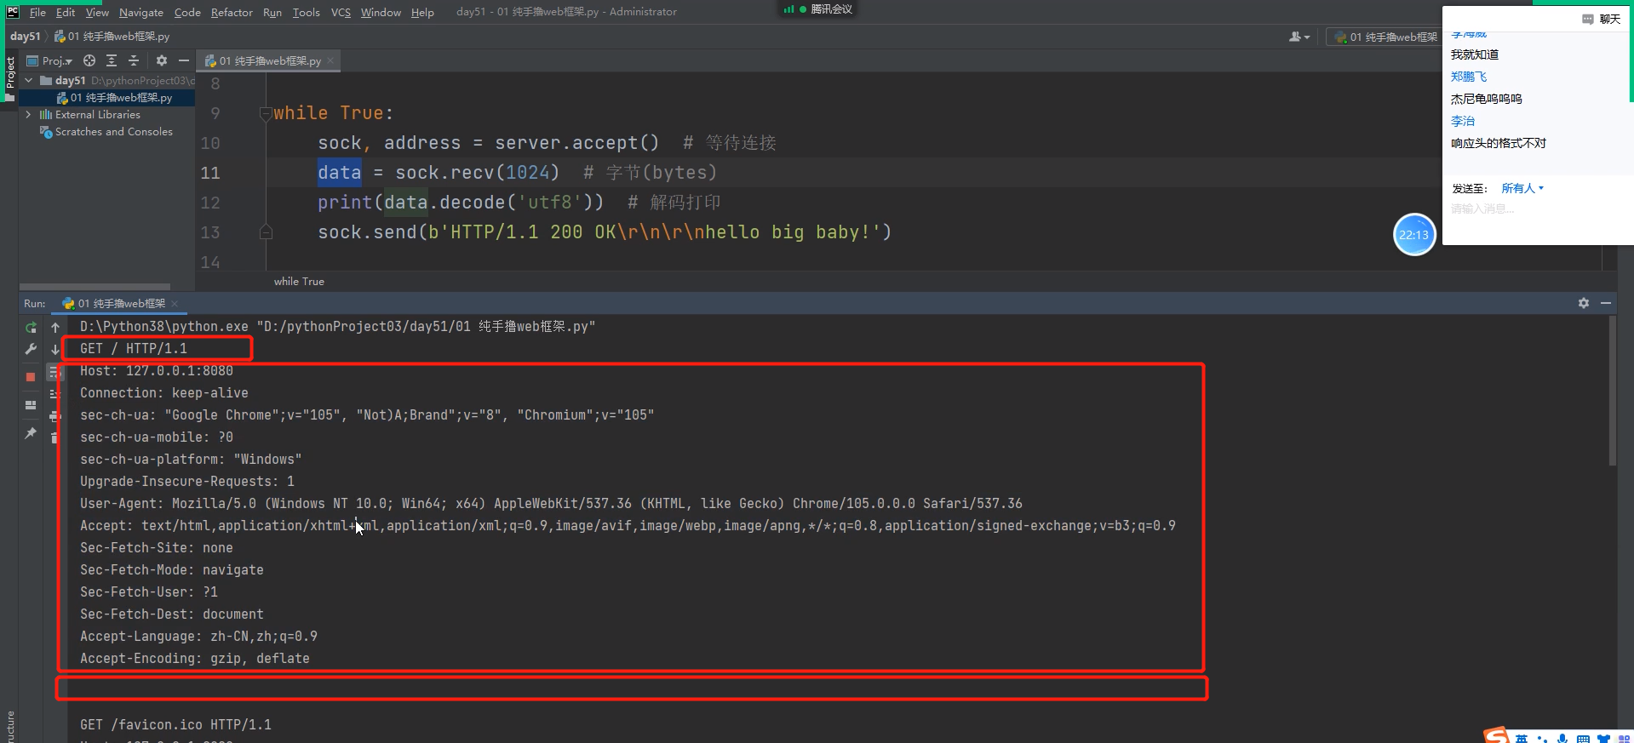The image size is (1634, 743).
Task: Rerun the script with the green rerun icon
Action: (x=31, y=328)
